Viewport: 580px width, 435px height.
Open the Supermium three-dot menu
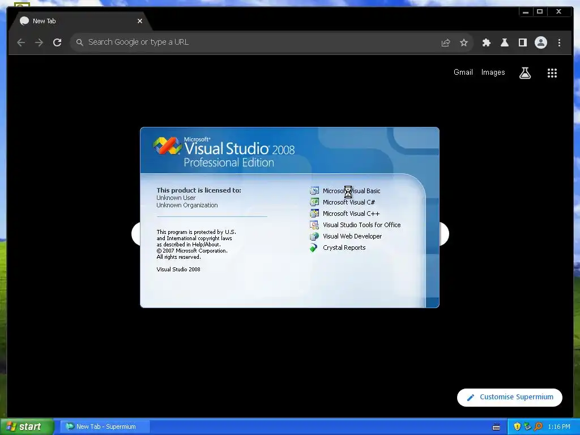(559, 42)
